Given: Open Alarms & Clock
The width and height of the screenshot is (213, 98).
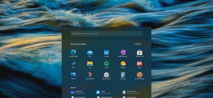Looking at the screenshot, I should (x=106, y=76).
